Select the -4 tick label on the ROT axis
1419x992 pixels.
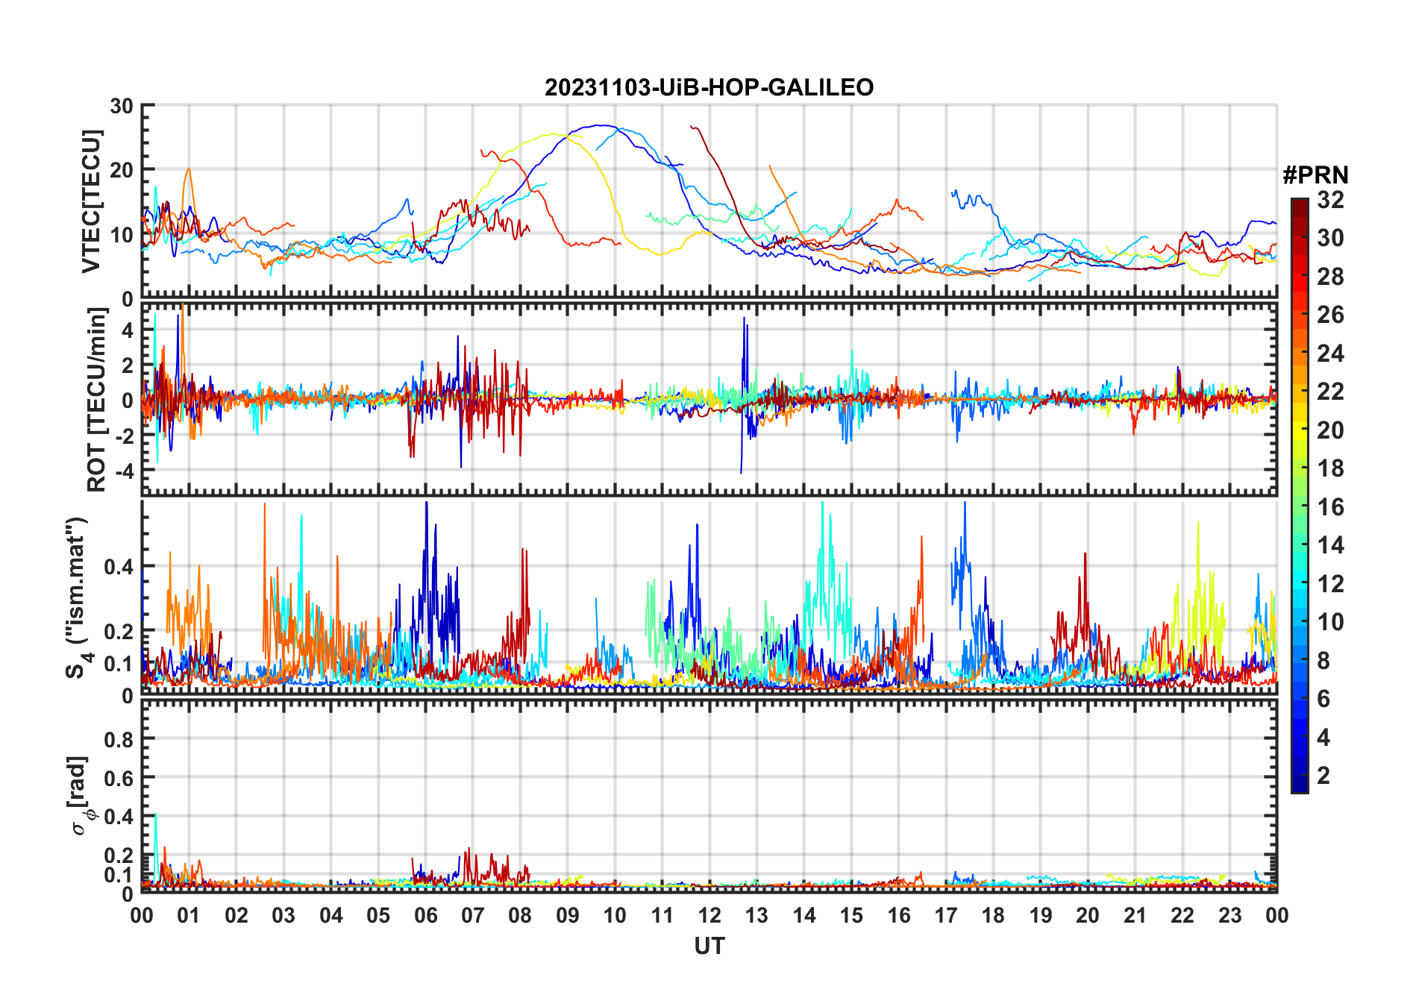click(123, 471)
